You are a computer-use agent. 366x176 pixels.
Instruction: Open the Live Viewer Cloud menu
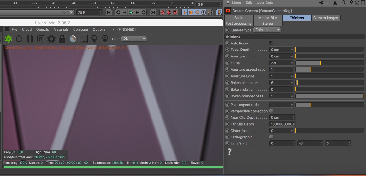(x=27, y=29)
